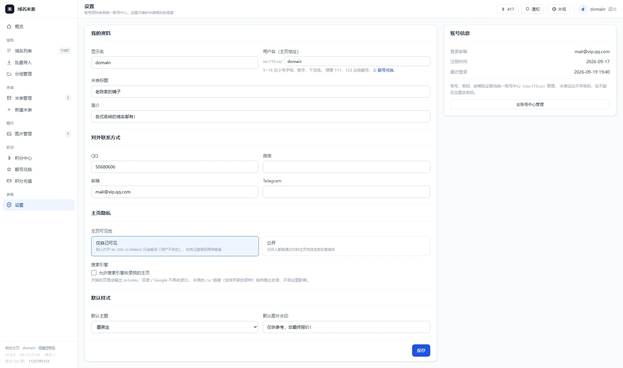The image size is (623, 368).
Task: Click the 图片管理 image icon
Action: [9, 134]
